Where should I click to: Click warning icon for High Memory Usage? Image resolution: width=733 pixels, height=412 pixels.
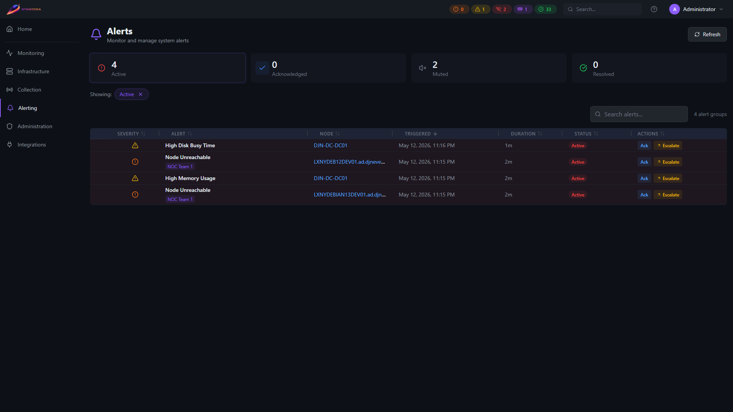(135, 178)
